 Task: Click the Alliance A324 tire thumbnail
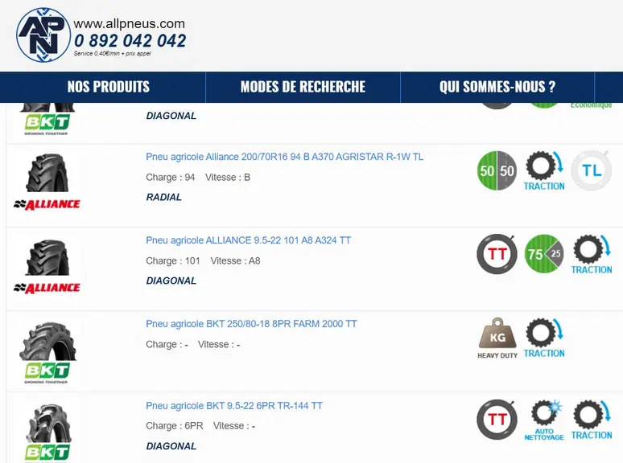47,257
